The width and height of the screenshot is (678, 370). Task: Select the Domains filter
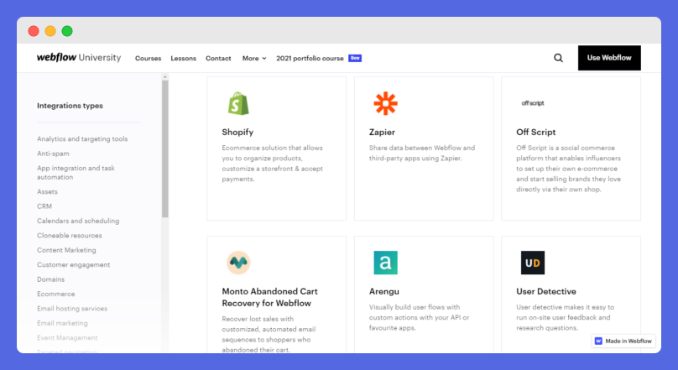50,279
